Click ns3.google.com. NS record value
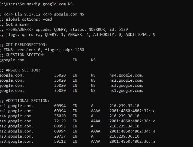This screenshot has height=147, width=193. pyautogui.click(x=127, y=85)
